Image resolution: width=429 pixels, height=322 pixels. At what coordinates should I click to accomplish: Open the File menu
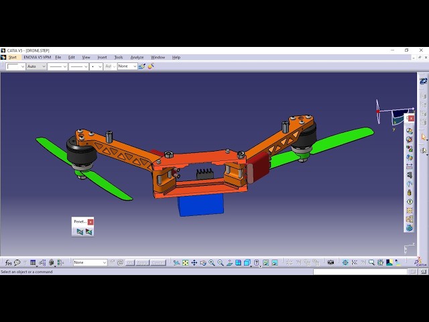pos(58,57)
